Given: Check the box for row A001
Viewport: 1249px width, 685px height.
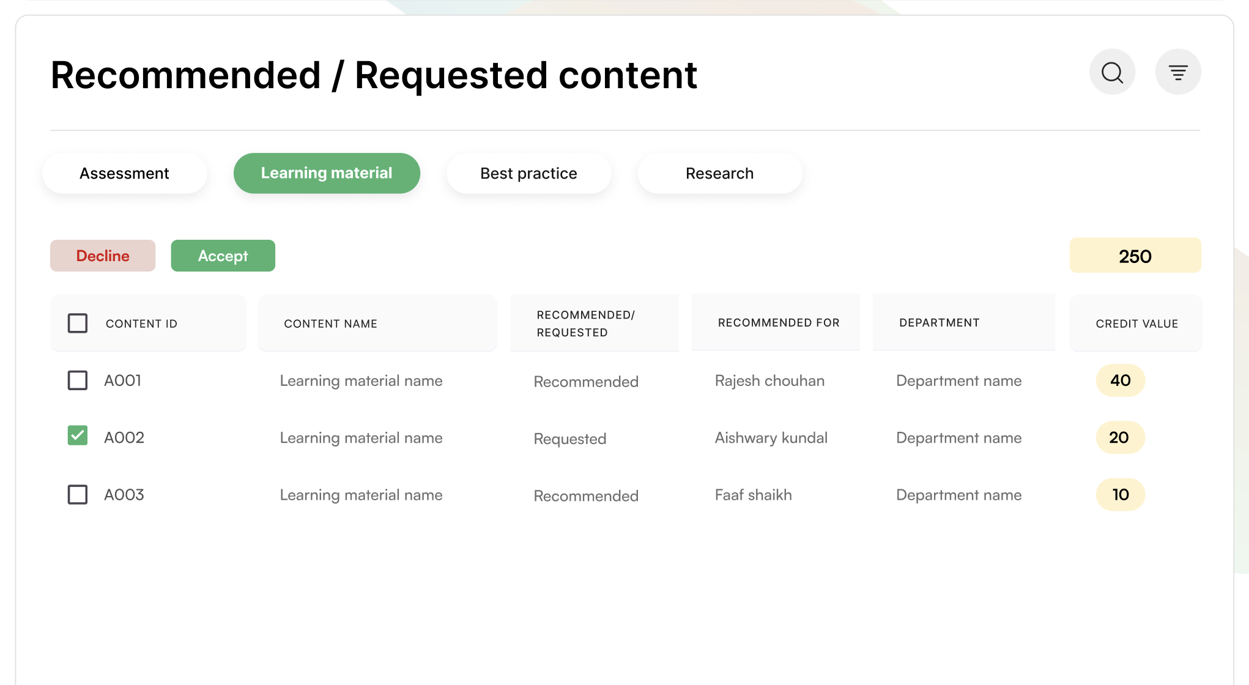Looking at the screenshot, I should pyautogui.click(x=78, y=380).
